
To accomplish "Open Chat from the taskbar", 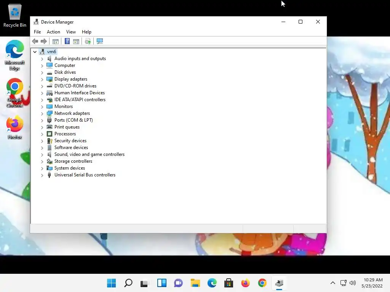I will click(x=178, y=283).
